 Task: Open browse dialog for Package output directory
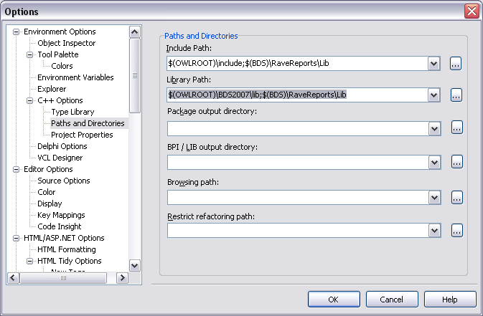[457, 128]
